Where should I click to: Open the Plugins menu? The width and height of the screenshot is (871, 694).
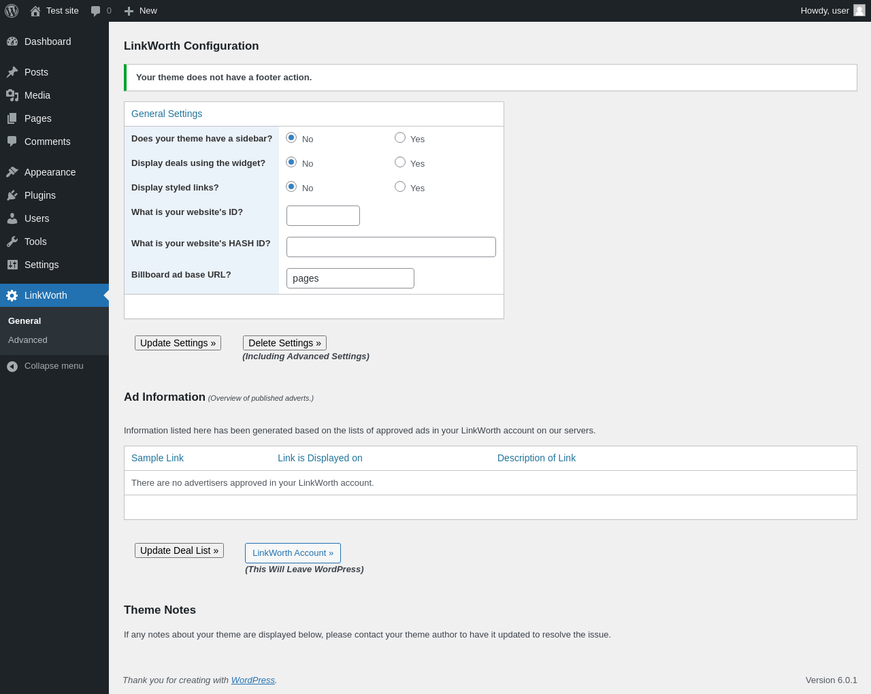[x=54, y=195]
